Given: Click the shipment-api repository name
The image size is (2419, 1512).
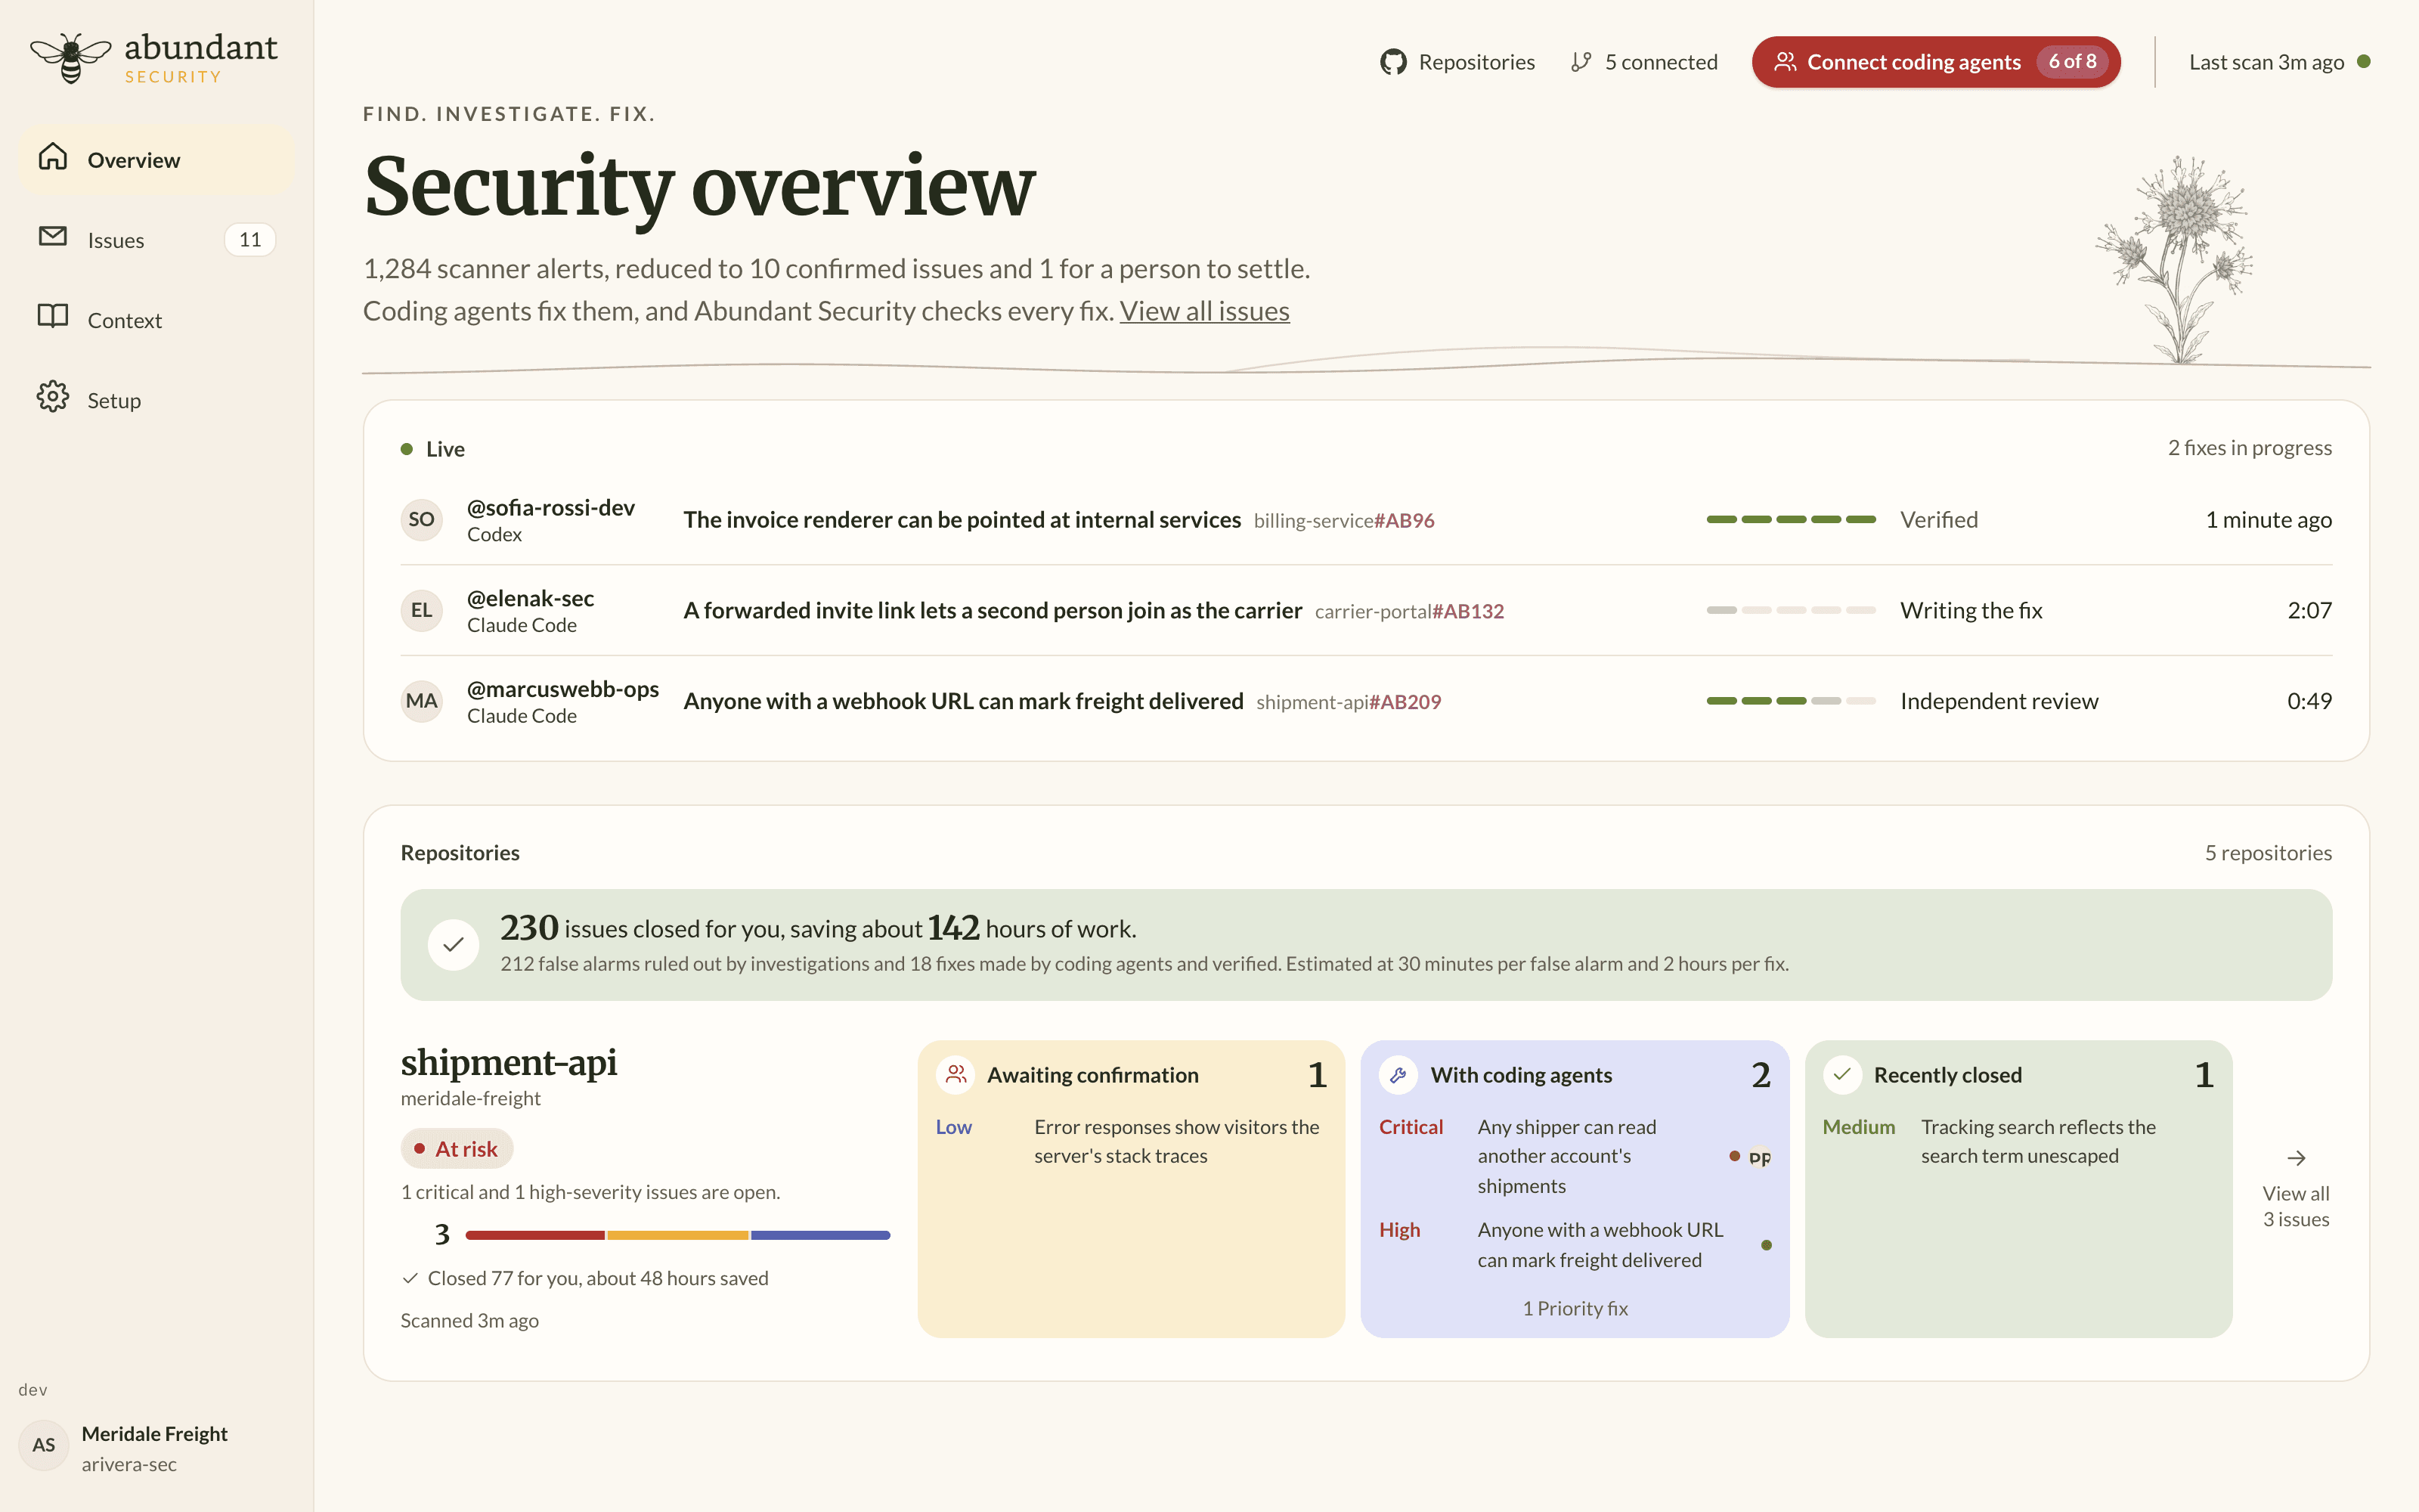Looking at the screenshot, I should tap(509, 1062).
